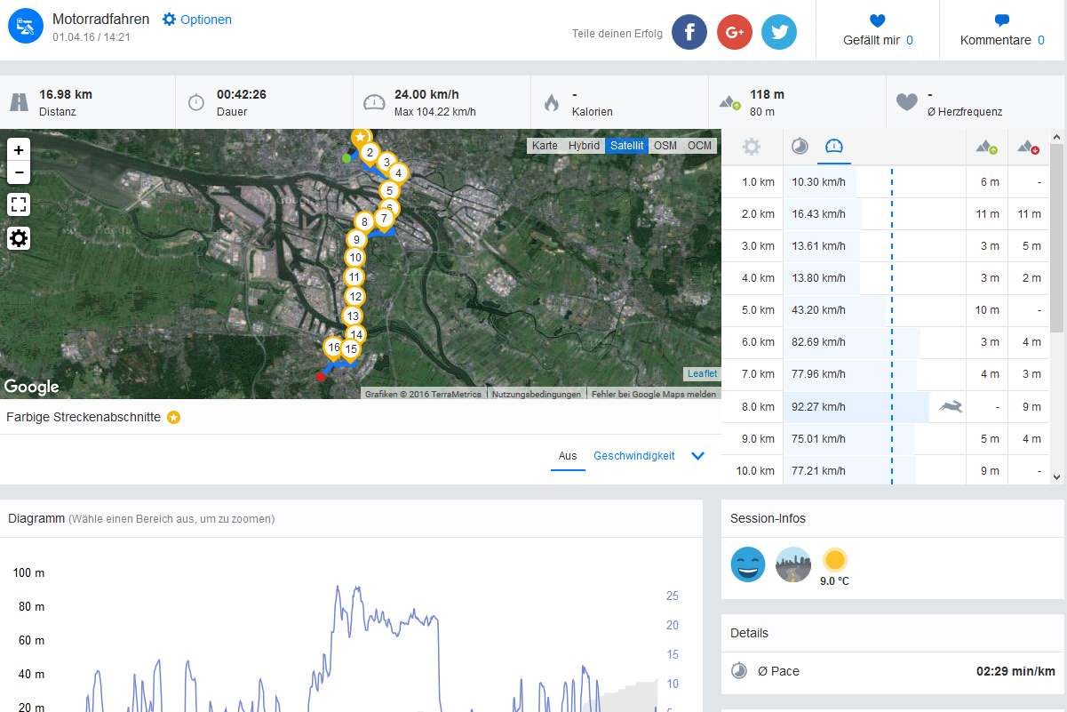Select the OSM map layer
Screen dimensions: 1067x712
pos(665,146)
